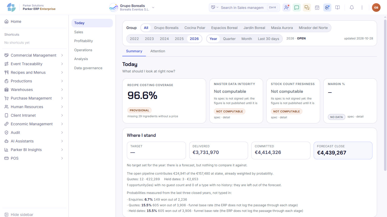Click the Human Resources people icon
Viewport: 387px width, 217px height.
[6, 107]
